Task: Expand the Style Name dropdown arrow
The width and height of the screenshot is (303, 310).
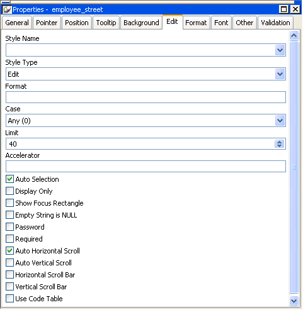Action: coord(280,50)
